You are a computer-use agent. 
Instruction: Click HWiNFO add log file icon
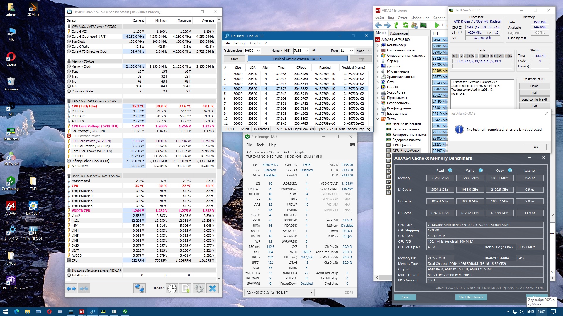(x=186, y=288)
